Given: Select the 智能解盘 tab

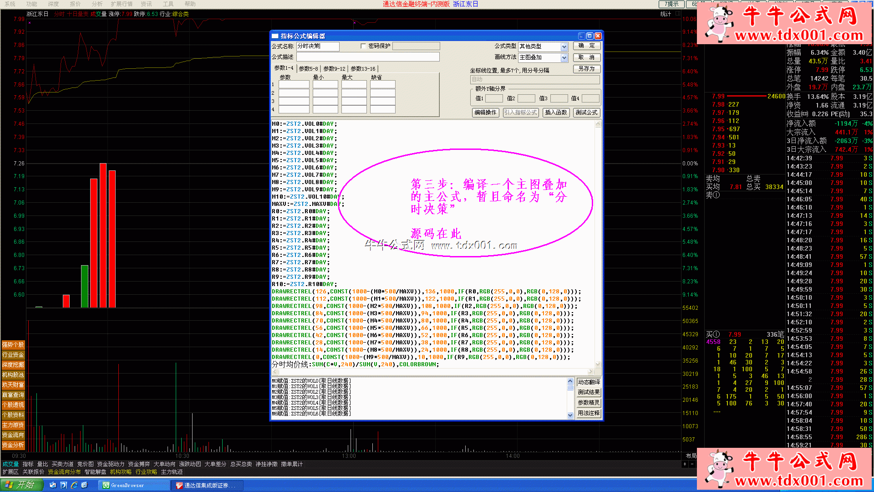Looking at the screenshot, I should 95,472.
